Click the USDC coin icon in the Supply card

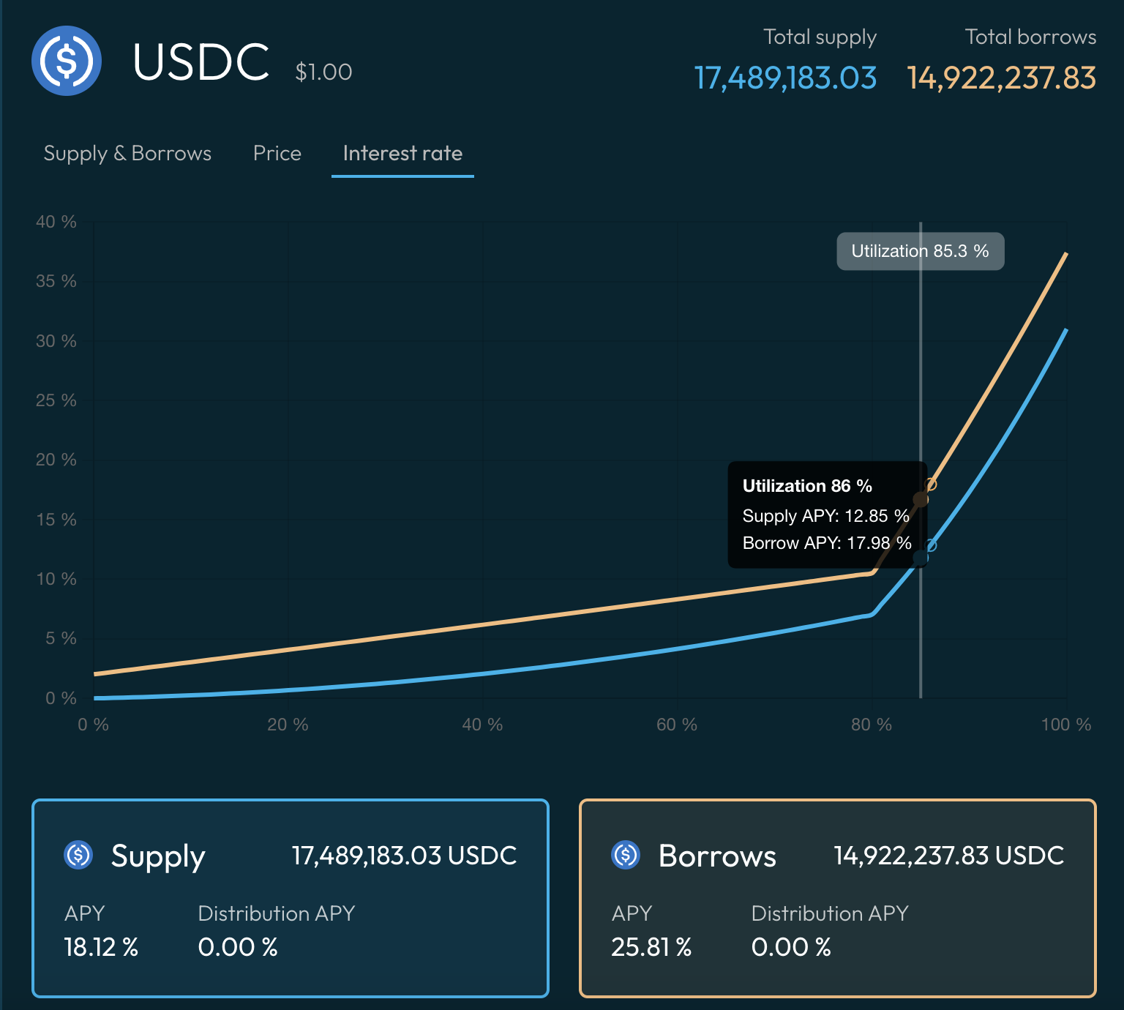tap(78, 854)
